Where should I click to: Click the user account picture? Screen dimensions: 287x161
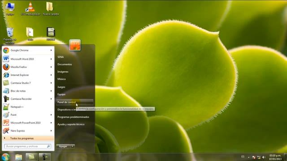pyautogui.click(x=75, y=45)
